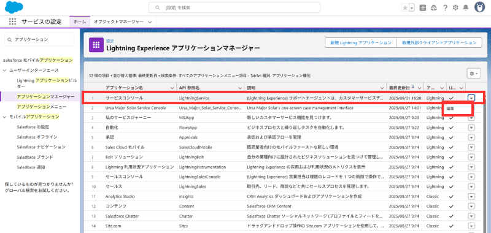Open Salesforce の設定 sidebar item
The height and width of the screenshot is (233, 491).
(x=33, y=127)
